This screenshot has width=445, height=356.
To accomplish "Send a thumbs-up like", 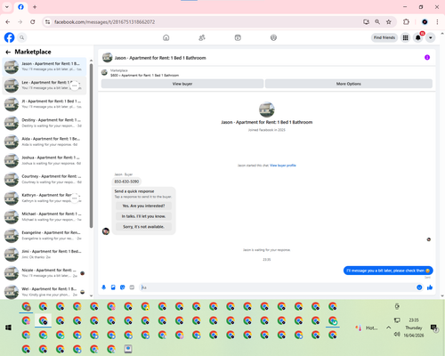I will click(430, 287).
